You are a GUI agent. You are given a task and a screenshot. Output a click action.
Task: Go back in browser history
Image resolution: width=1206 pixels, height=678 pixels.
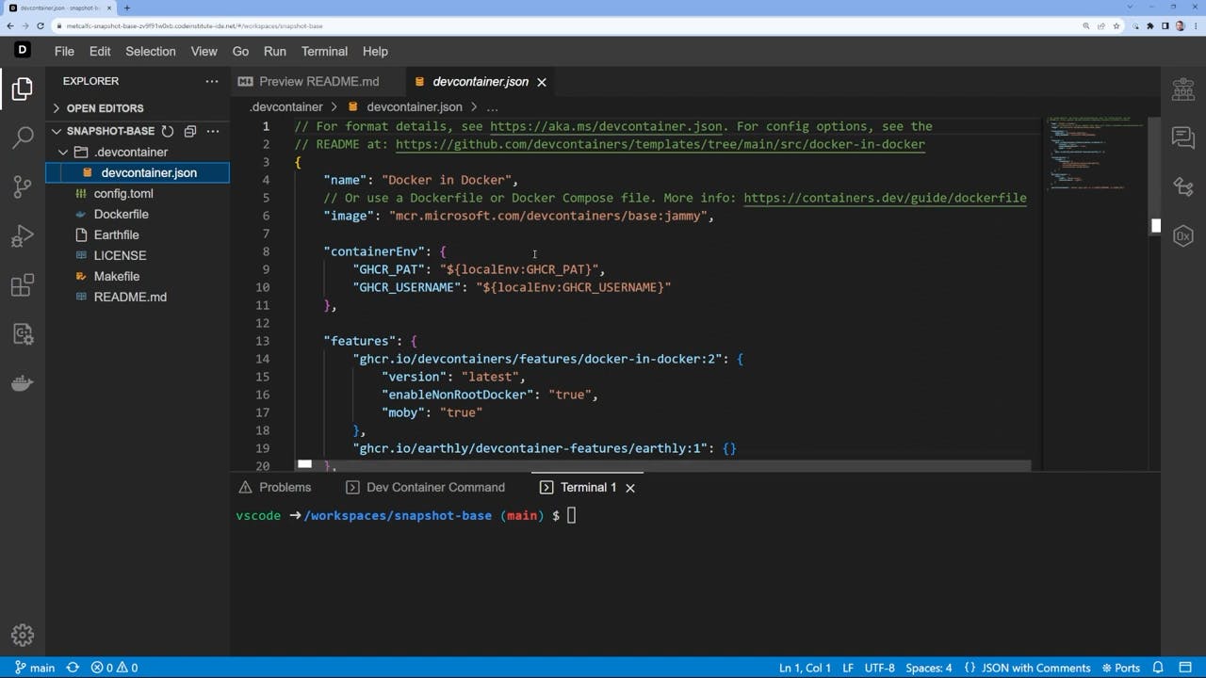pyautogui.click(x=10, y=26)
